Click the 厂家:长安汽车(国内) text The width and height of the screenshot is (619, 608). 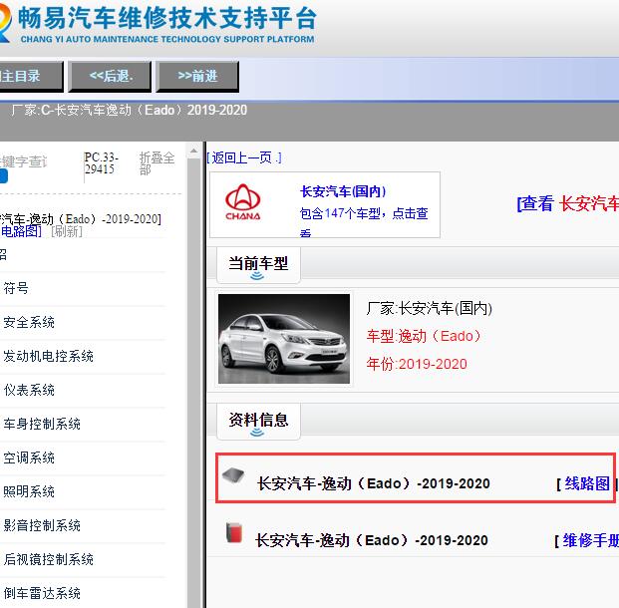pos(430,308)
